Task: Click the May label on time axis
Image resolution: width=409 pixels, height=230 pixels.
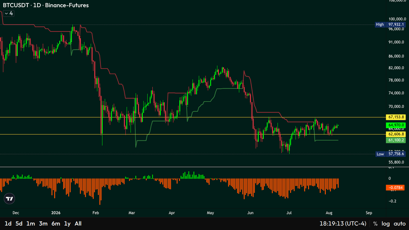Action: point(210,213)
